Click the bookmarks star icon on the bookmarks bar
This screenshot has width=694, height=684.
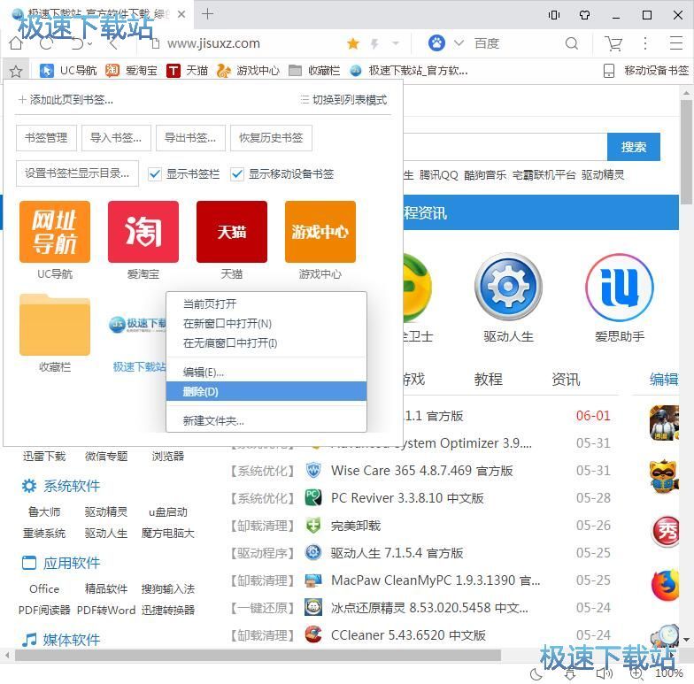click(16, 71)
